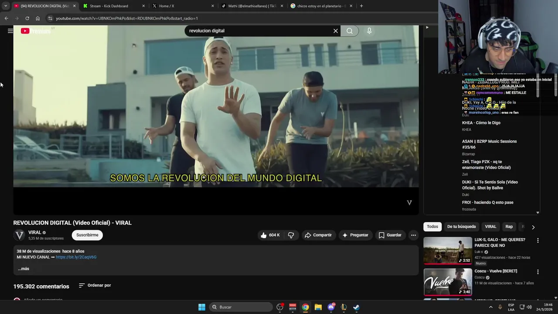Viewport: 558px width, 314px height.
Task: Click the V watermark channel icon in player
Action: coord(409,203)
